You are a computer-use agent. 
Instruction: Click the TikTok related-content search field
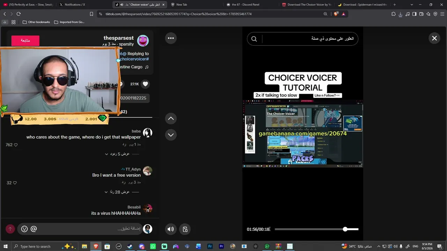(302, 39)
